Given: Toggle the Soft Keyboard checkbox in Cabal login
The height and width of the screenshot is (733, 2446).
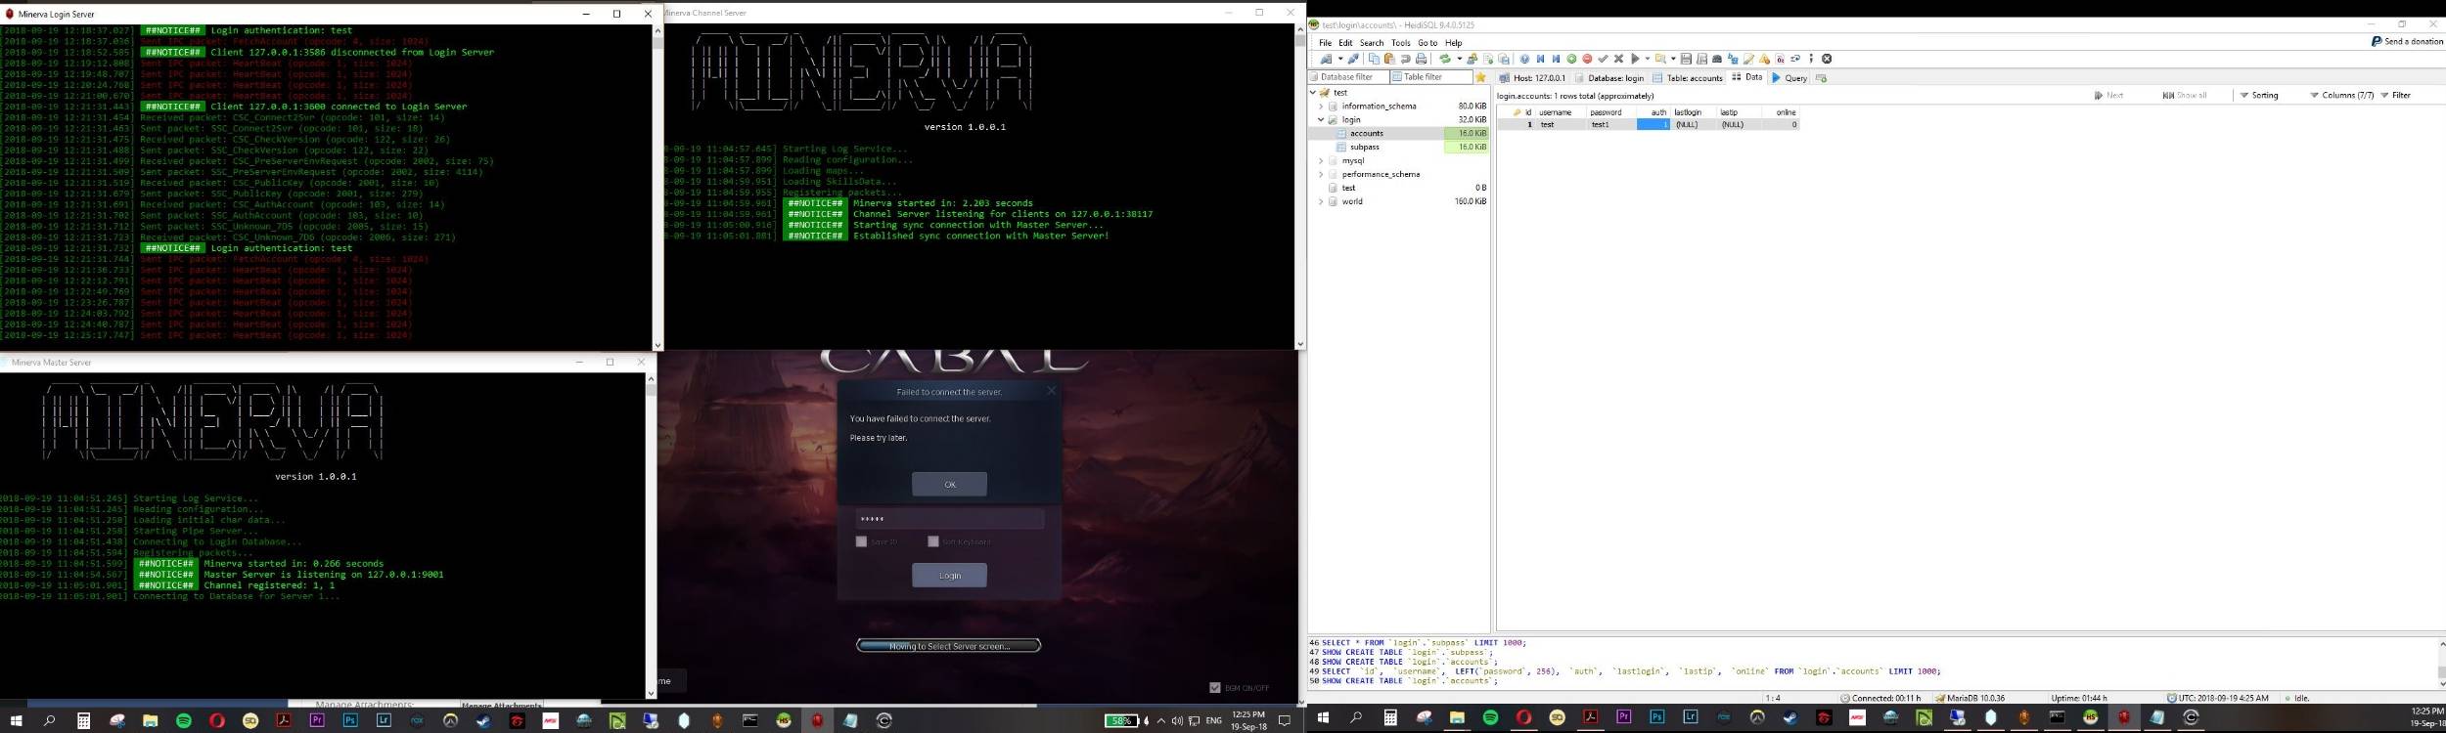Looking at the screenshot, I should click(x=932, y=541).
